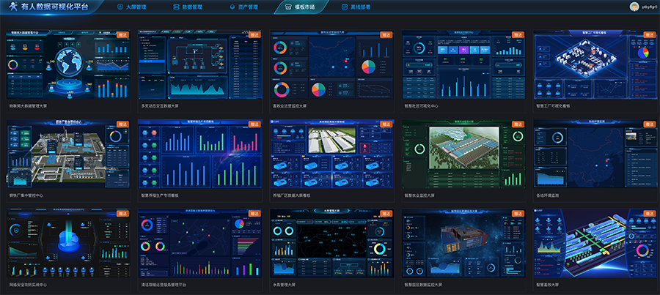
Task: Click 赠送 badge on 养殖厂区数据大屏看板 card
Action: pyautogui.click(x=386, y=124)
